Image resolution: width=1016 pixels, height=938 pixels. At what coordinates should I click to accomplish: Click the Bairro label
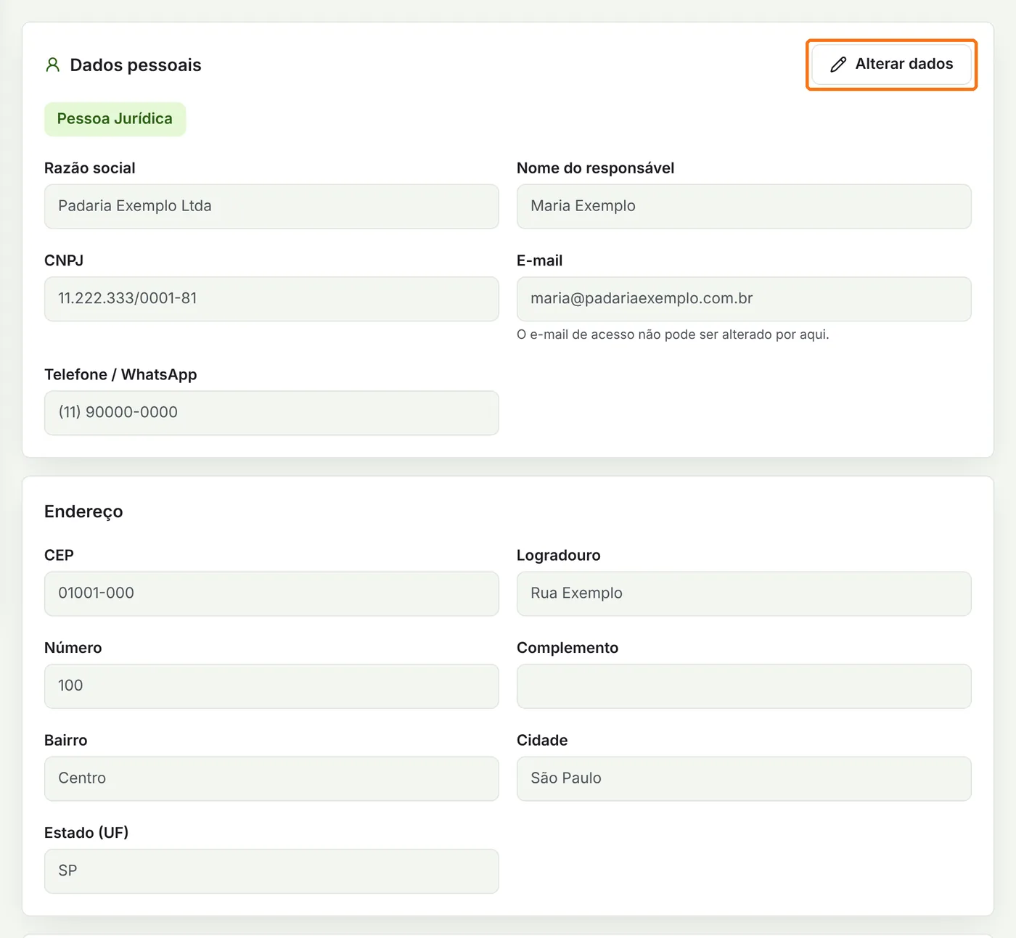66,740
